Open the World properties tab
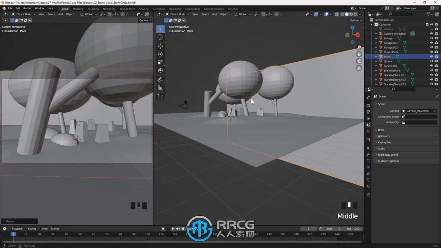The width and height of the screenshot is (441, 248). click(x=368, y=131)
